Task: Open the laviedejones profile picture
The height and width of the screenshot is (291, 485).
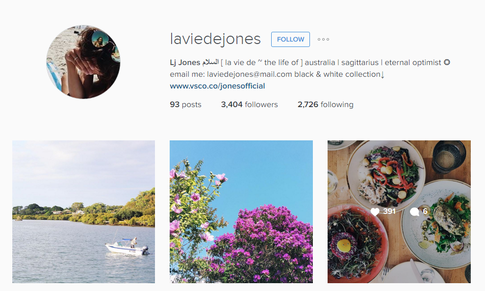Action: 83,62
